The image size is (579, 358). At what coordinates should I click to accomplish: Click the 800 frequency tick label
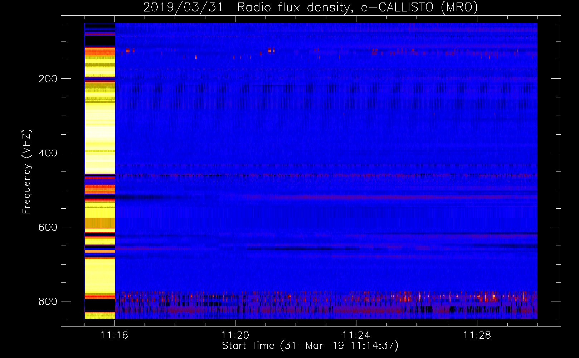[48, 301]
